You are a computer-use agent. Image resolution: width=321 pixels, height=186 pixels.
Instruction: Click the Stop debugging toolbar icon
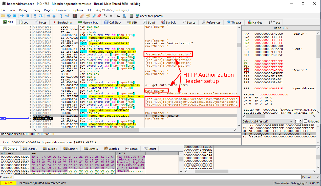[x=14, y=16]
